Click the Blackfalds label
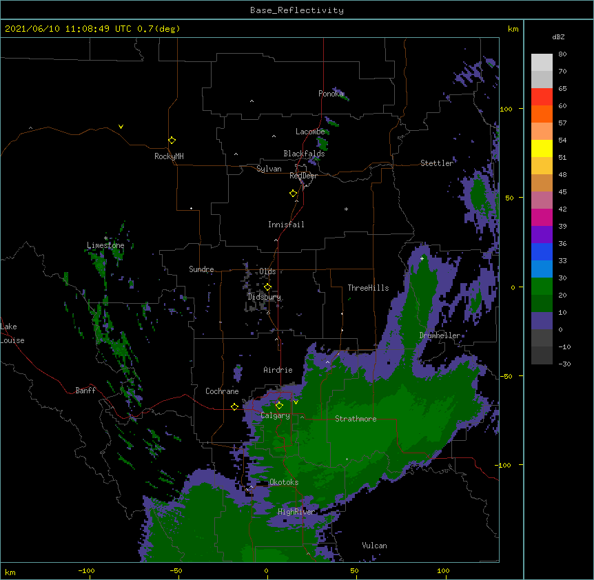594x580 pixels. pyautogui.click(x=304, y=154)
